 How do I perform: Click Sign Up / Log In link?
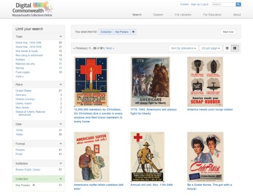200,4
